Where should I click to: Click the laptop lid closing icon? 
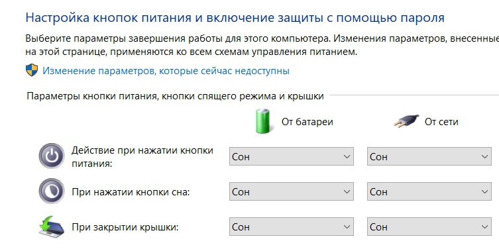52,226
